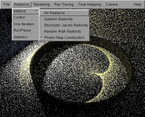Open the Camera menu
Viewport: 145px width, 117px height.
coord(112,4)
